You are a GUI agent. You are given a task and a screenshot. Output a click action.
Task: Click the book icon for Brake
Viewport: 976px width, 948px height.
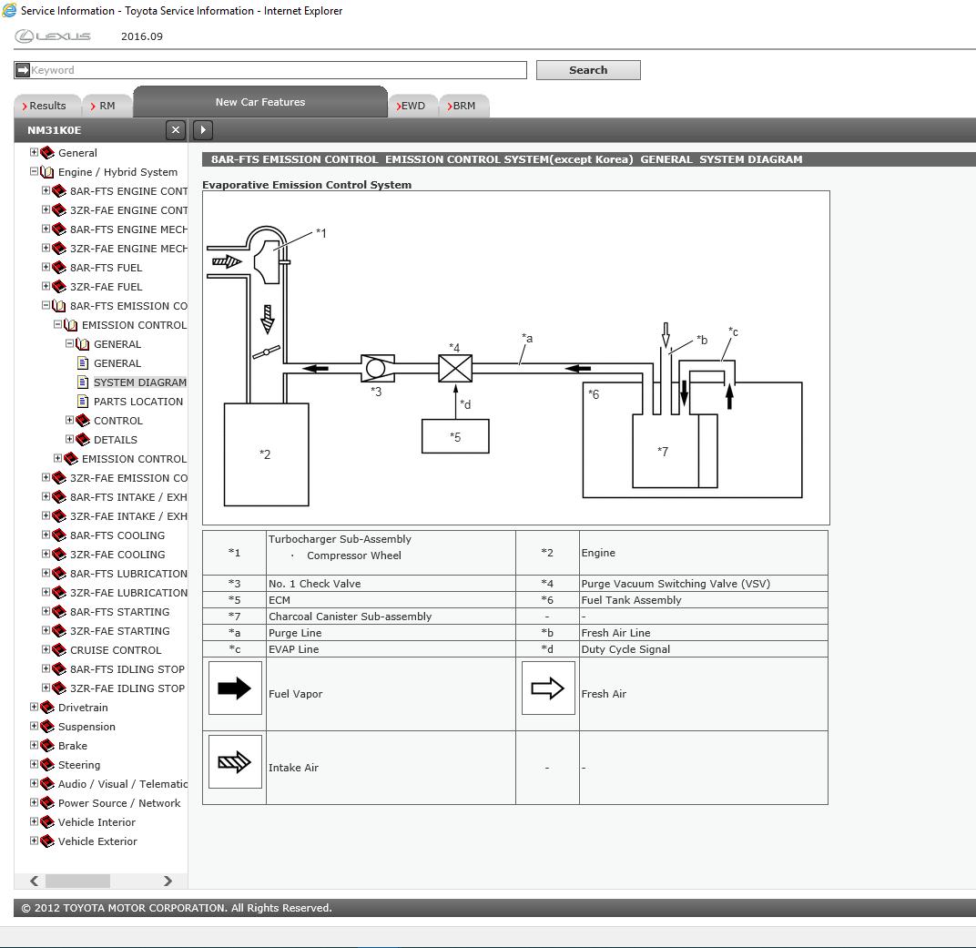pyautogui.click(x=47, y=746)
